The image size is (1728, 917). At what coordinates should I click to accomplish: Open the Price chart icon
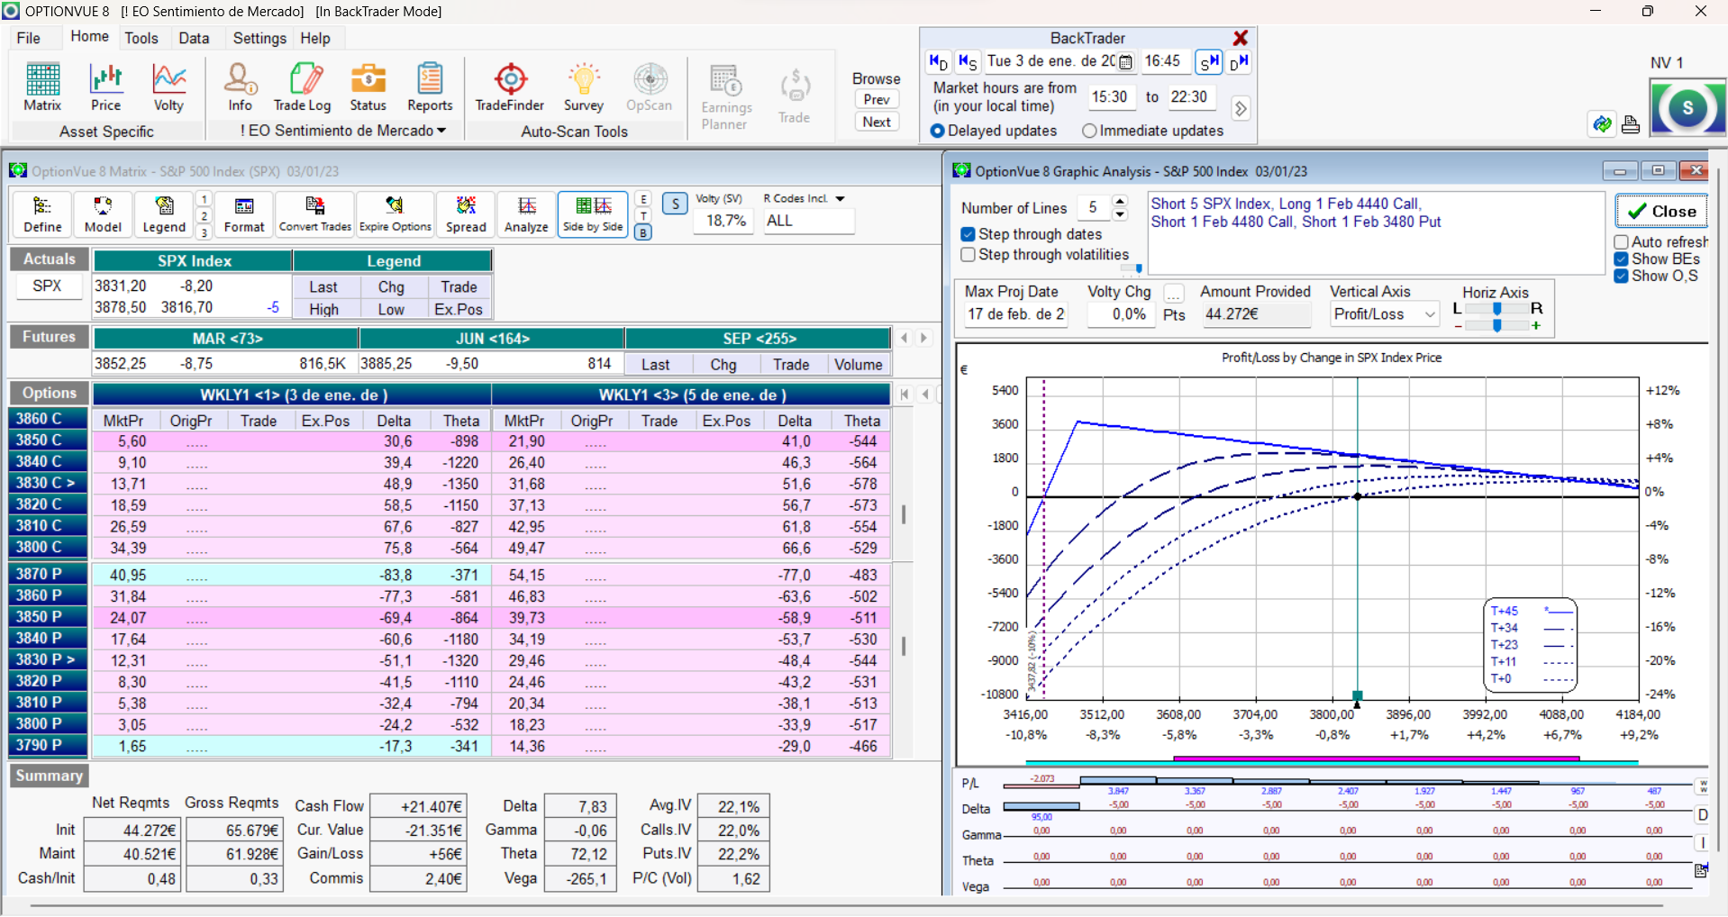pyautogui.click(x=105, y=87)
